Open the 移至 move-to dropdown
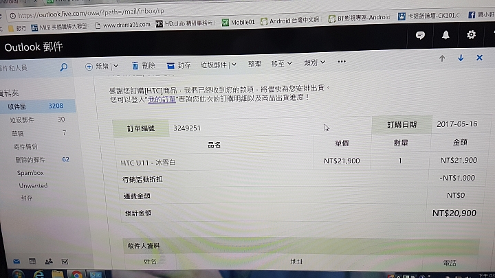Image resolution: width=495 pixels, height=278 pixels. click(281, 64)
